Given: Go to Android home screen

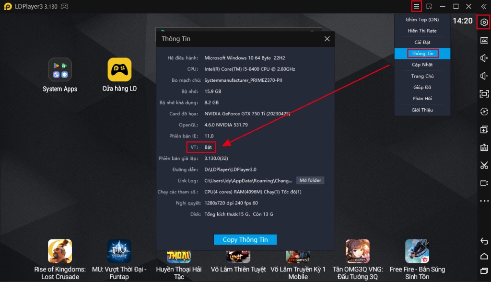Looking at the screenshot, I should [484, 256].
